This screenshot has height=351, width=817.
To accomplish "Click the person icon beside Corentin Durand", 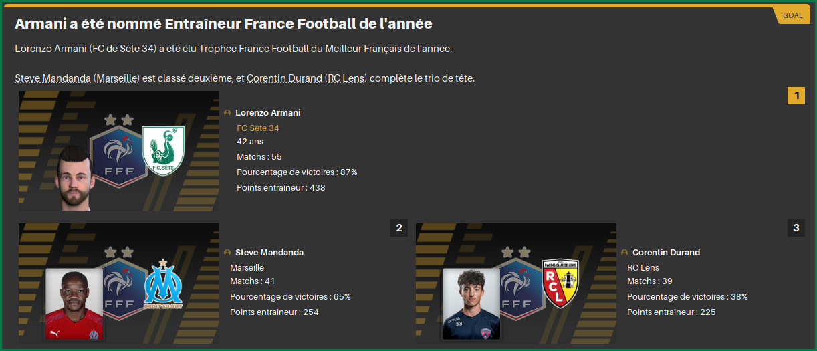I will [x=624, y=253].
